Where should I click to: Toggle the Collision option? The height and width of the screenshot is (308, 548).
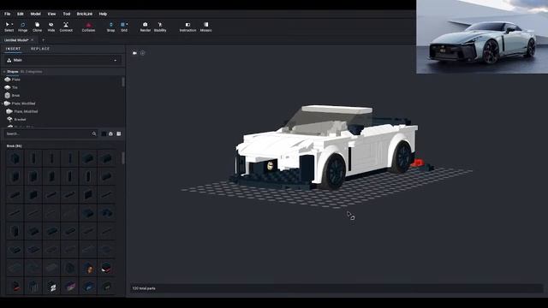click(x=88, y=27)
